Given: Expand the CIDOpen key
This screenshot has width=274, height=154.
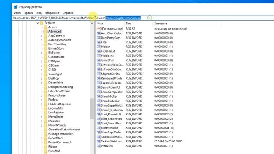Looking at the screenshot, I should 42,61.
